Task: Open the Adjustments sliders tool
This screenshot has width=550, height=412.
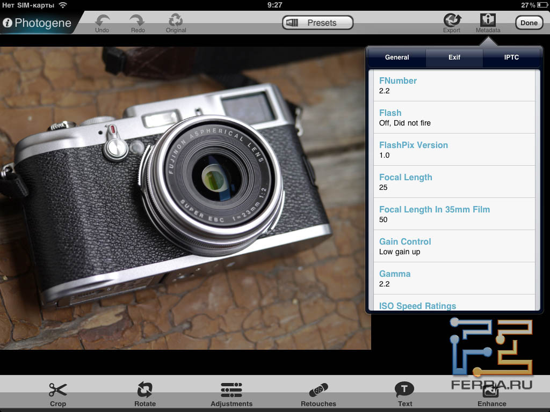Action: 231,391
